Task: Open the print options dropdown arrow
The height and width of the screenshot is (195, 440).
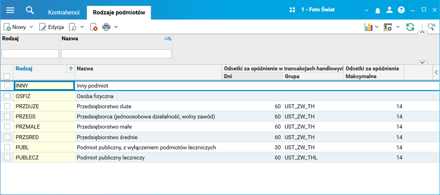Action: pos(116,27)
